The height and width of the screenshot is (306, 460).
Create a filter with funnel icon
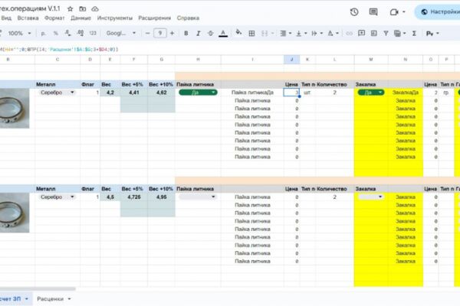coord(386,34)
